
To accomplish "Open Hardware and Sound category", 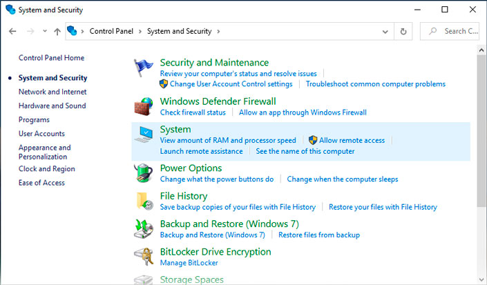I will click(52, 106).
